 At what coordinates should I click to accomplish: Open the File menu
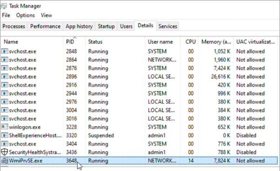[x=6, y=15]
